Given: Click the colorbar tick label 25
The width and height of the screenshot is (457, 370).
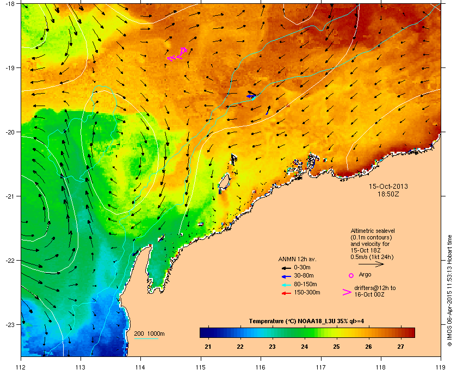Looking at the screenshot, I should click(336, 347).
